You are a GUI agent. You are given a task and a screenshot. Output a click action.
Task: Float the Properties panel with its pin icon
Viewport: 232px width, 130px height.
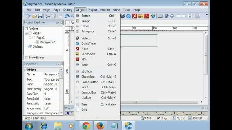pos(58,64)
